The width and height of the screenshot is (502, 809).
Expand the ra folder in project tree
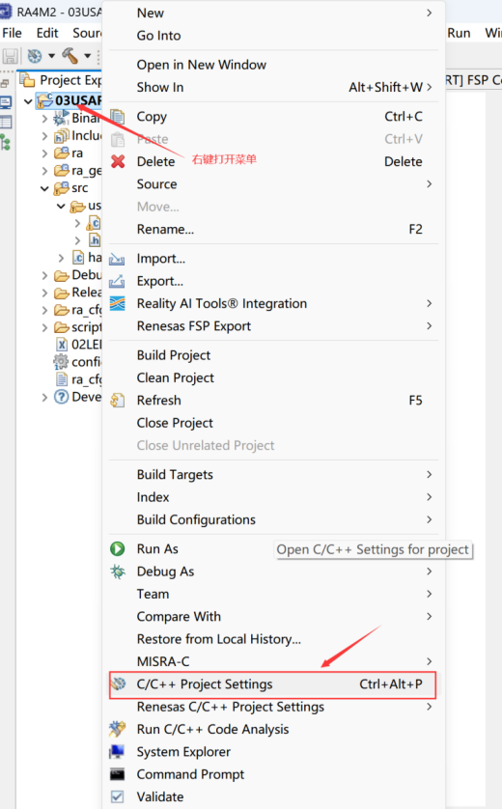44,153
